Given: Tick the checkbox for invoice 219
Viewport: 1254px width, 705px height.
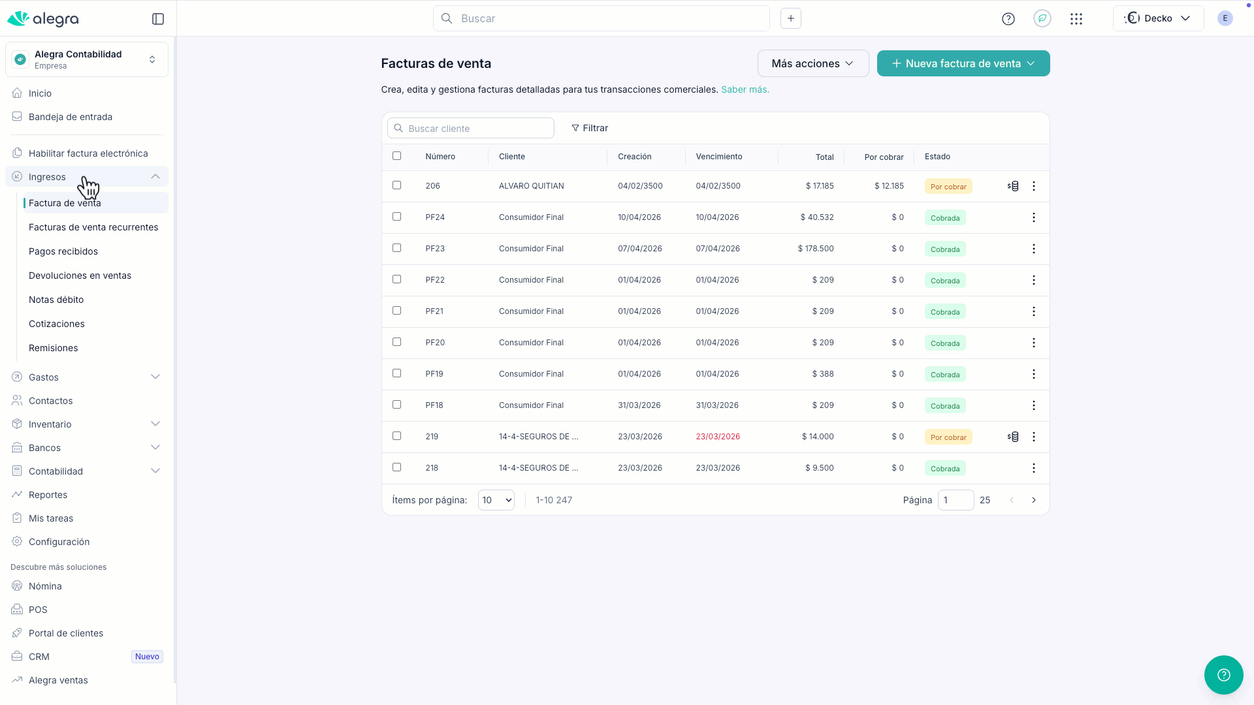Looking at the screenshot, I should point(396,436).
